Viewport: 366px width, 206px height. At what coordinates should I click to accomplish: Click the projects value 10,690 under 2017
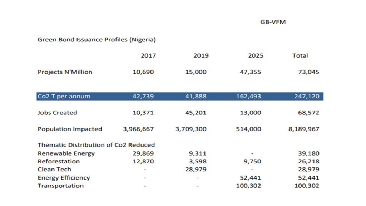pos(144,72)
